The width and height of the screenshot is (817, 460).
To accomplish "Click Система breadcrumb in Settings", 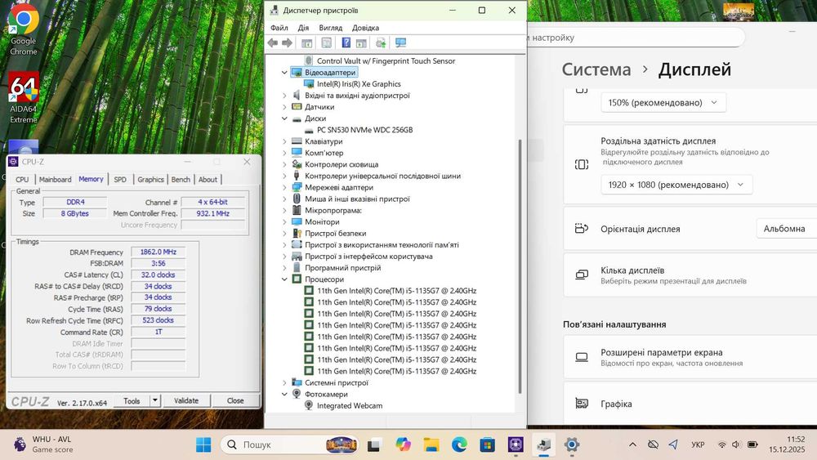I will click(x=596, y=69).
